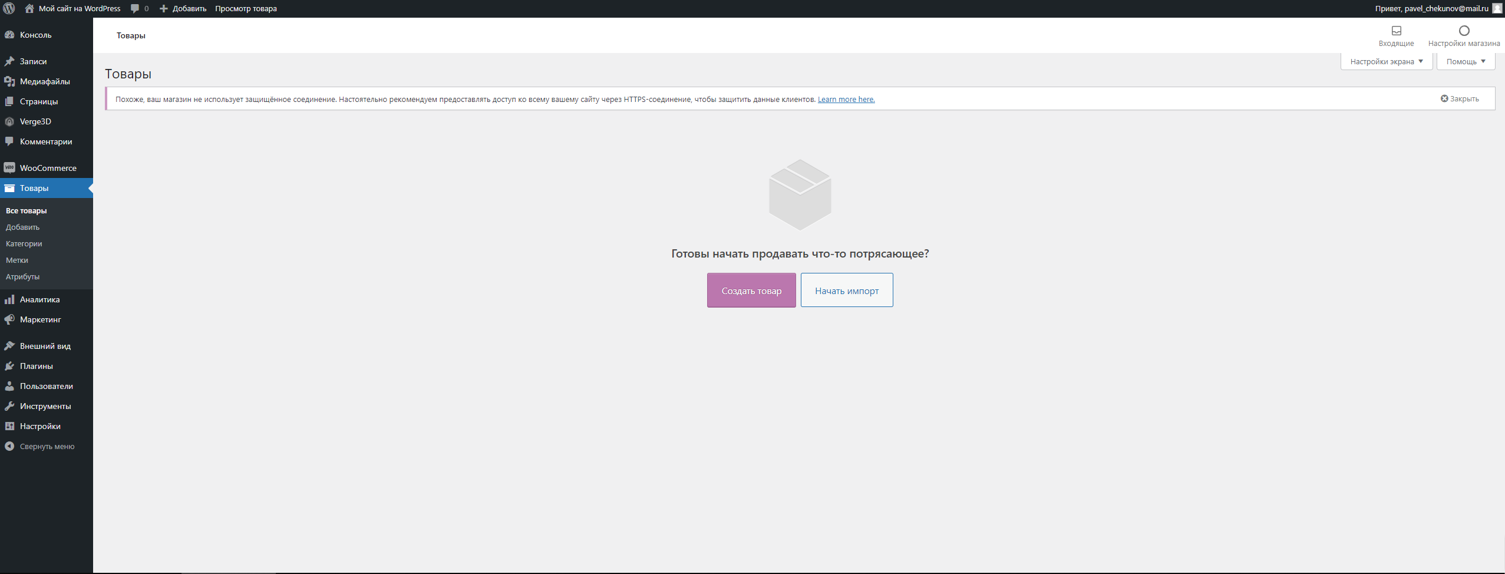Open the Медиафайлы menu item
Image resolution: width=1505 pixels, height=574 pixels.
(47, 81)
